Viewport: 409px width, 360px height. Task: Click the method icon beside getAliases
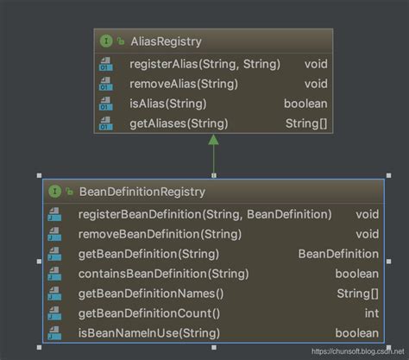pyautogui.click(x=106, y=123)
